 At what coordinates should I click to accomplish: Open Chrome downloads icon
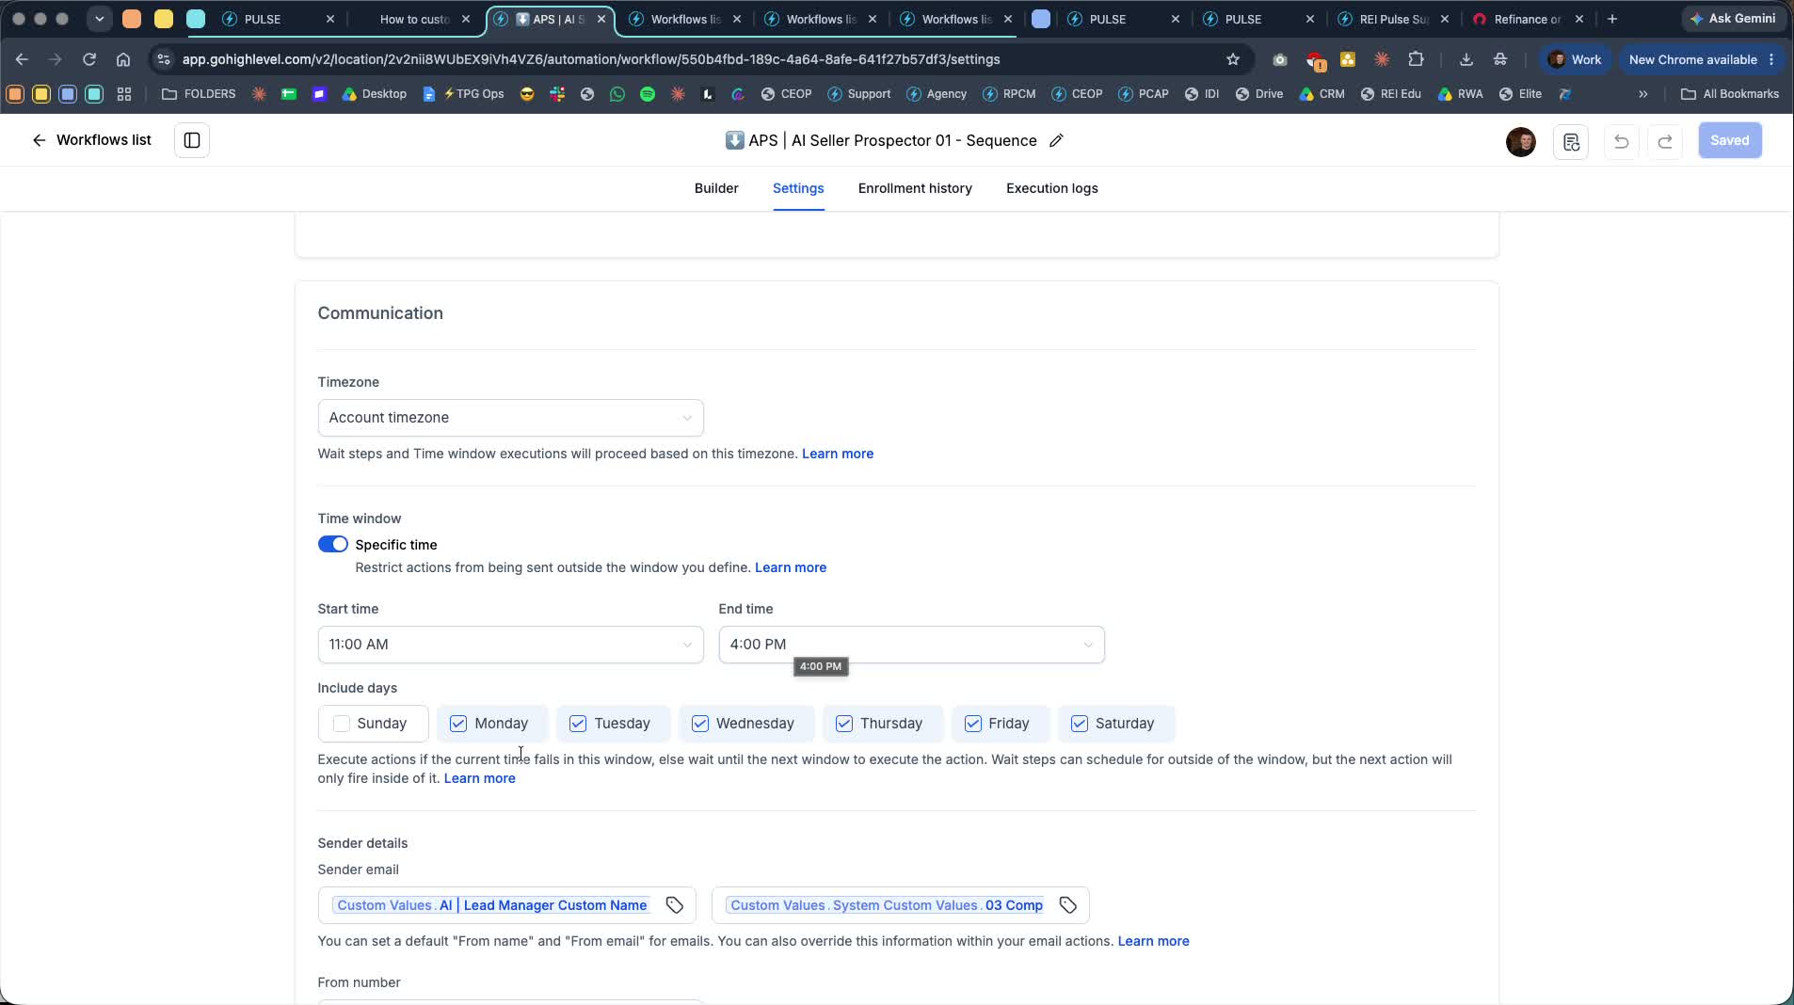[x=1466, y=59]
